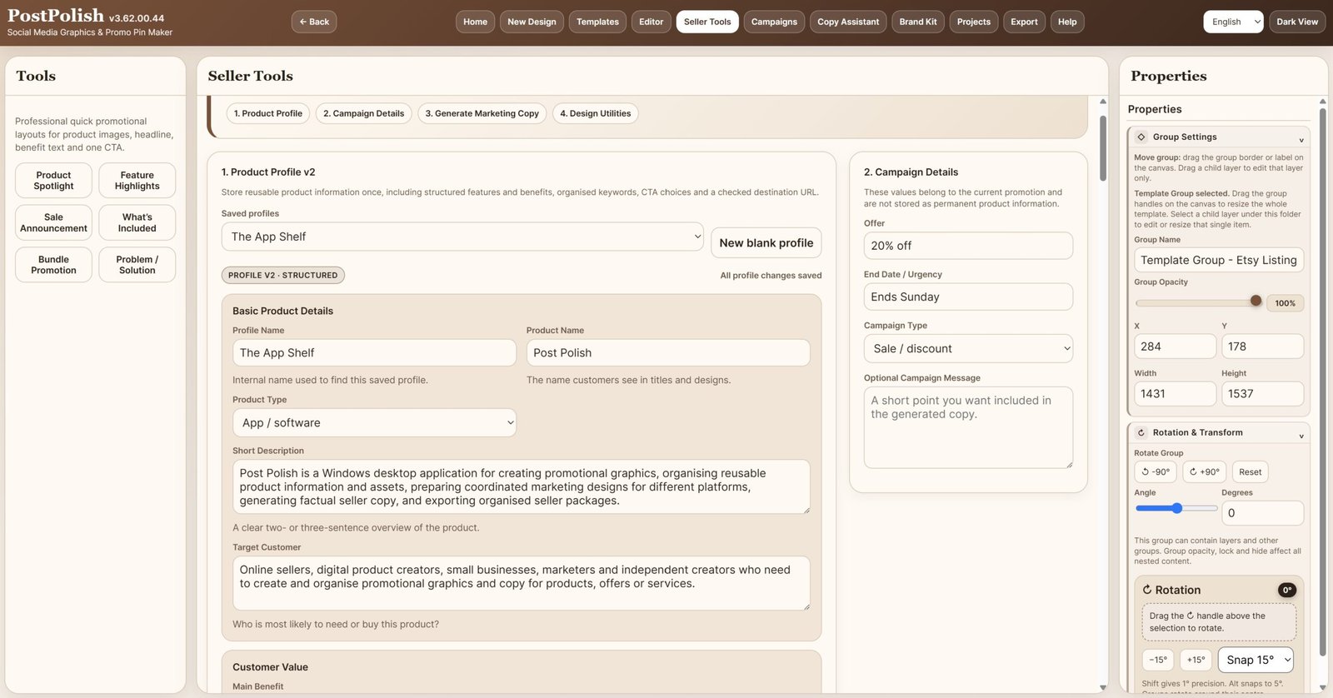Go to Templates
This screenshot has height=698, width=1333.
pyautogui.click(x=597, y=22)
